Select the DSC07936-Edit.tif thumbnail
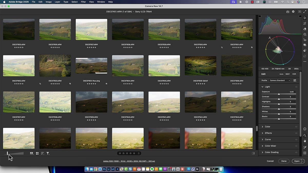Viewport: 308px width, 173px height. [x=200, y=66]
